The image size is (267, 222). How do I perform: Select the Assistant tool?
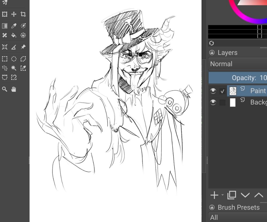click(5, 47)
